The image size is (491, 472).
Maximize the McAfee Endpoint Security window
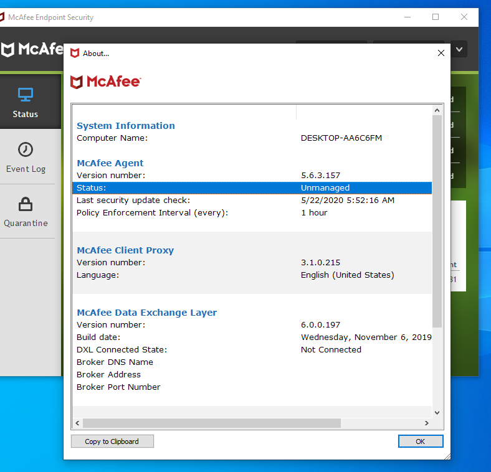pyautogui.click(x=436, y=17)
